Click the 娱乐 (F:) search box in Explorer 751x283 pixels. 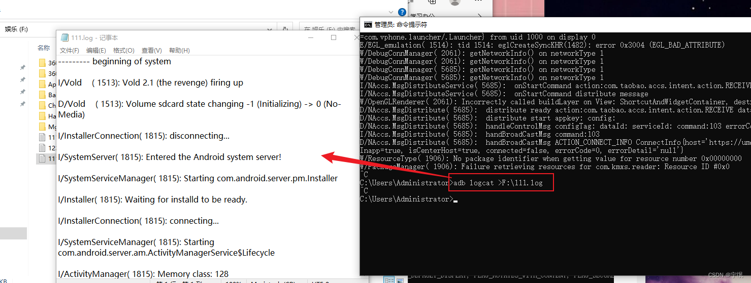329,29
